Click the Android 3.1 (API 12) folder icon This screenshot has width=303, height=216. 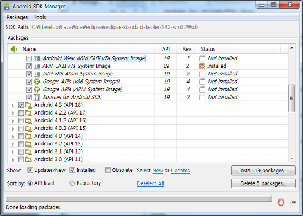[29, 152]
